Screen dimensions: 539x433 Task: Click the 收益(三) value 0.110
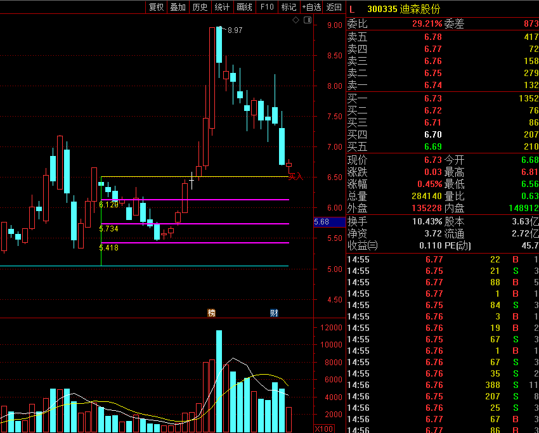[x=430, y=246]
